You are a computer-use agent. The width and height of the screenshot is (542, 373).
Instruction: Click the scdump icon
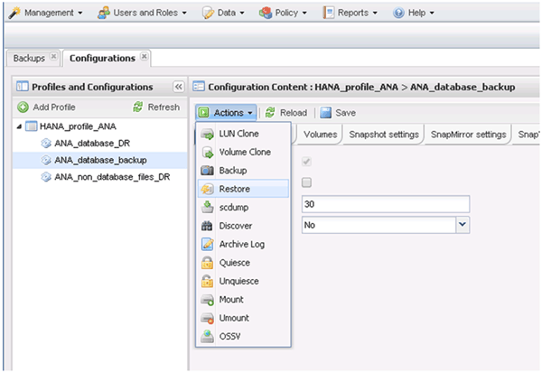point(208,208)
